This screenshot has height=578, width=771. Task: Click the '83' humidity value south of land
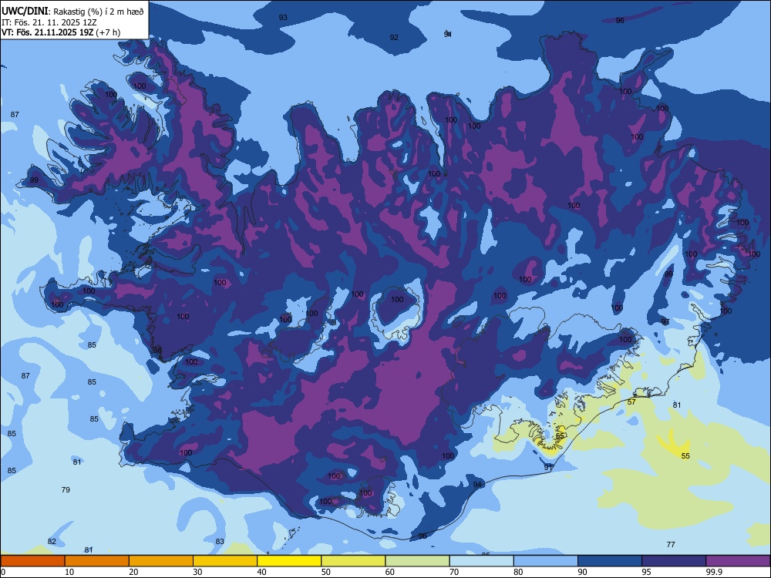[220, 541]
